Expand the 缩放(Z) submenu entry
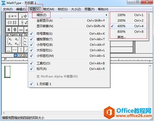Screen dimensions: 154x121 click(x=69, y=15)
